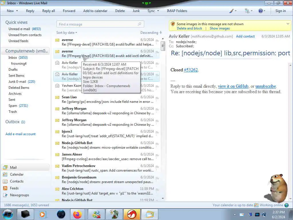Launch Firefox from the taskbar
The image size is (293, 220).
(x=77, y=214)
